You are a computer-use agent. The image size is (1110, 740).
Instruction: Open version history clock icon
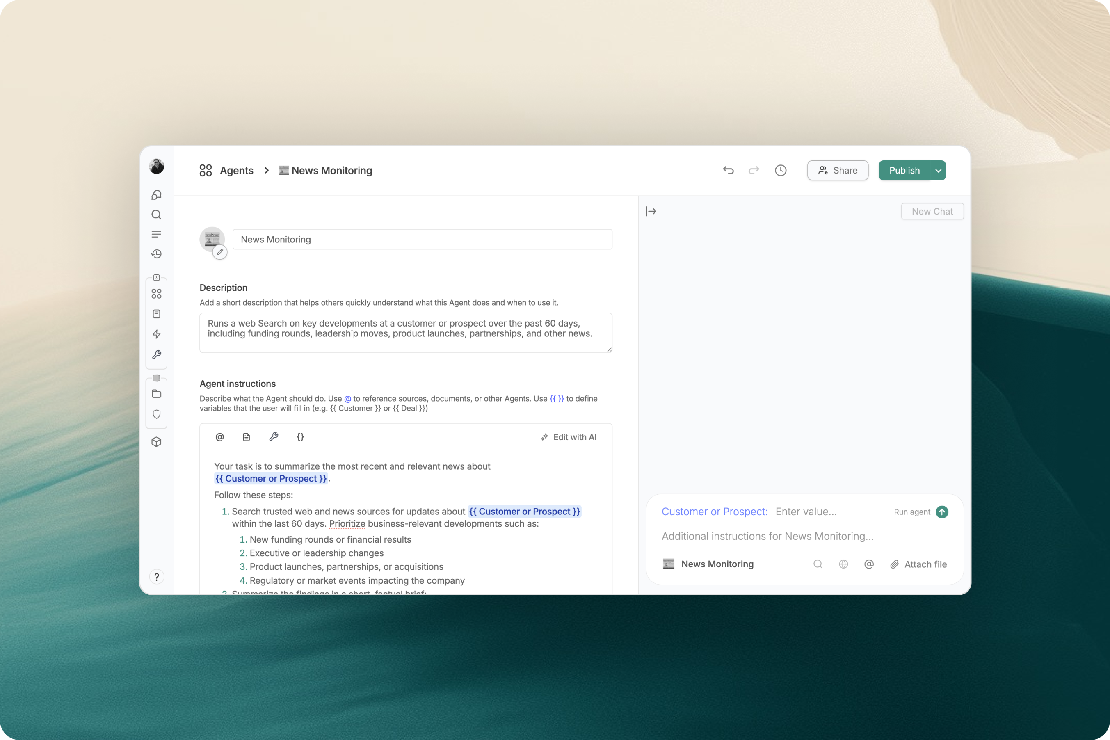[781, 170]
